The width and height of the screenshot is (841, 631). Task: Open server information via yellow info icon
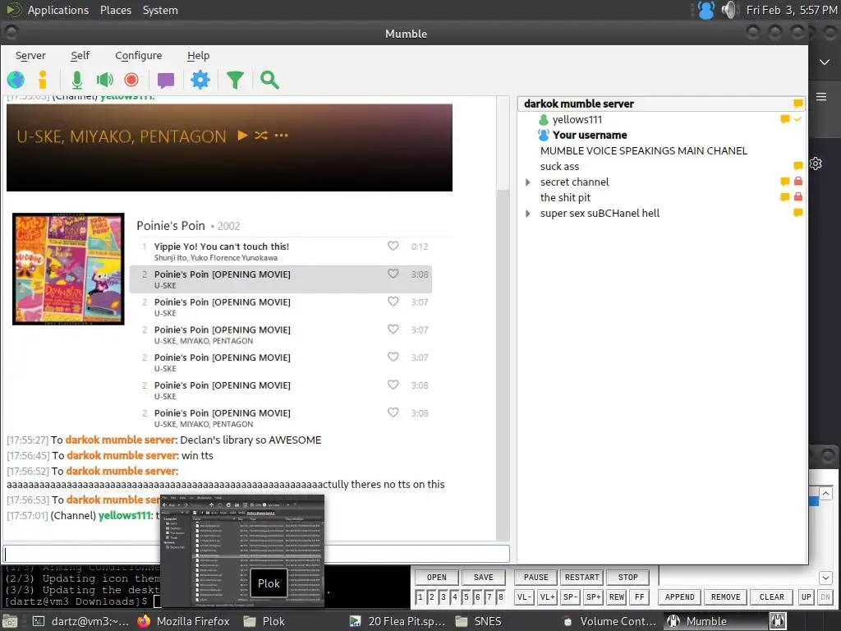(43, 80)
